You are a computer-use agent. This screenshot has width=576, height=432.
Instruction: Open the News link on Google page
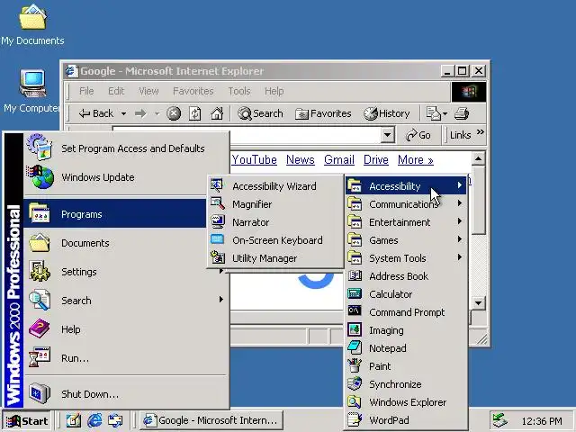(300, 160)
